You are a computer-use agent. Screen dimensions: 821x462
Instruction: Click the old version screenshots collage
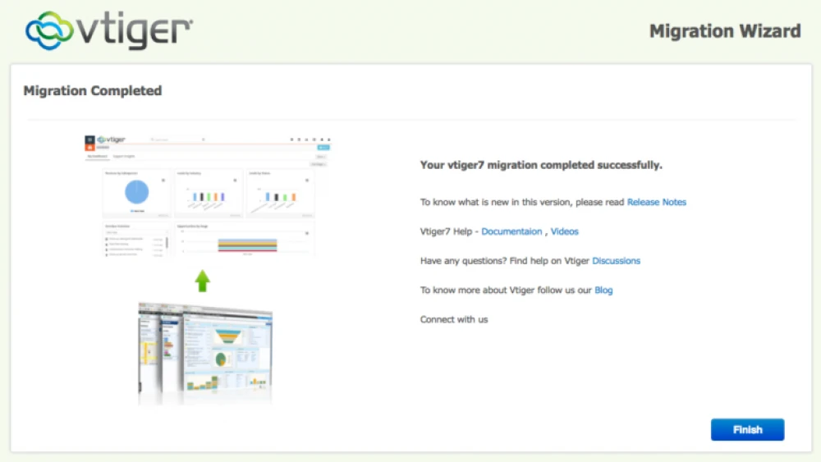pos(204,353)
